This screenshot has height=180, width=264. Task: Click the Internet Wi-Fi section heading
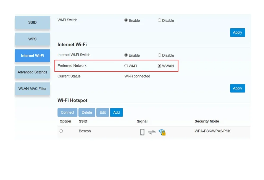pyautogui.click(x=72, y=44)
